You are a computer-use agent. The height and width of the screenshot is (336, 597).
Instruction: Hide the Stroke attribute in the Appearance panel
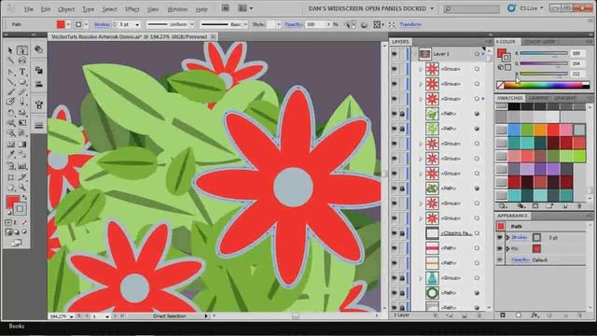(x=500, y=237)
